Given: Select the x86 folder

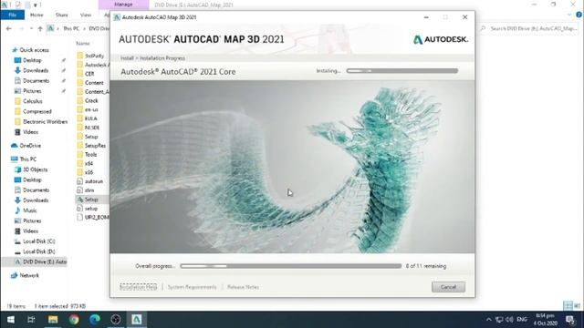Looking at the screenshot, I should [x=85, y=172].
